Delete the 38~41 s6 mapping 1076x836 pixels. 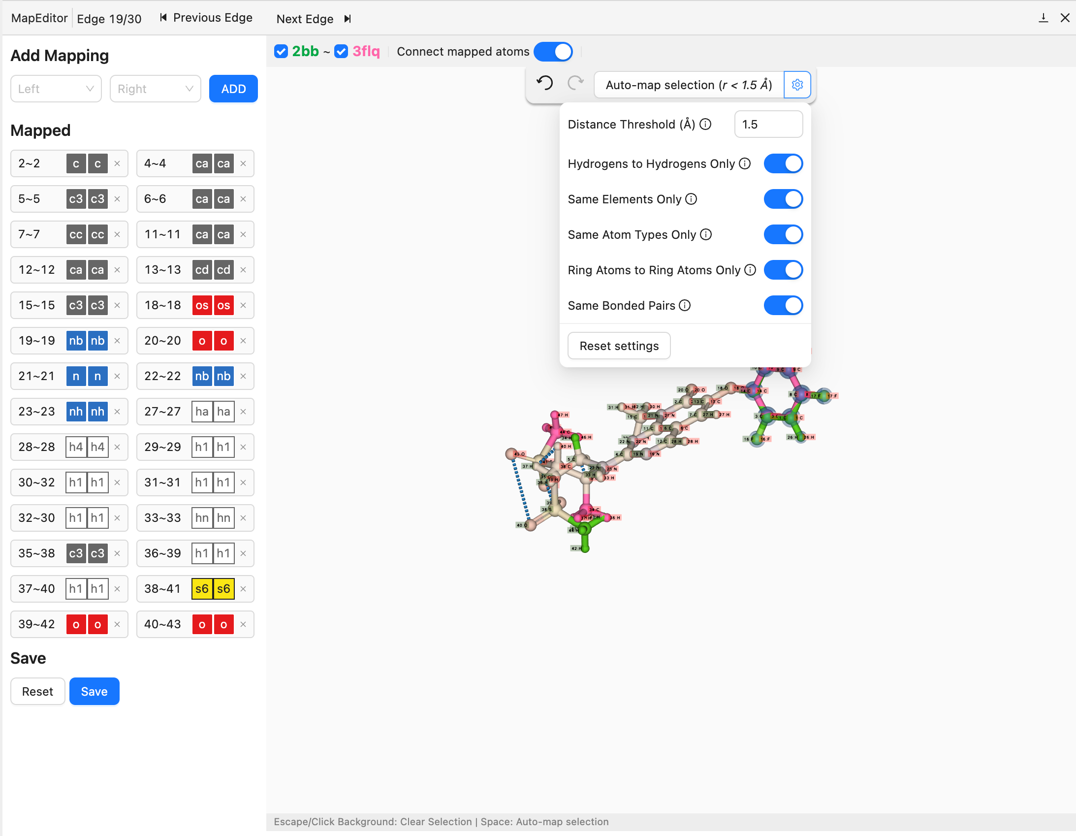(243, 589)
